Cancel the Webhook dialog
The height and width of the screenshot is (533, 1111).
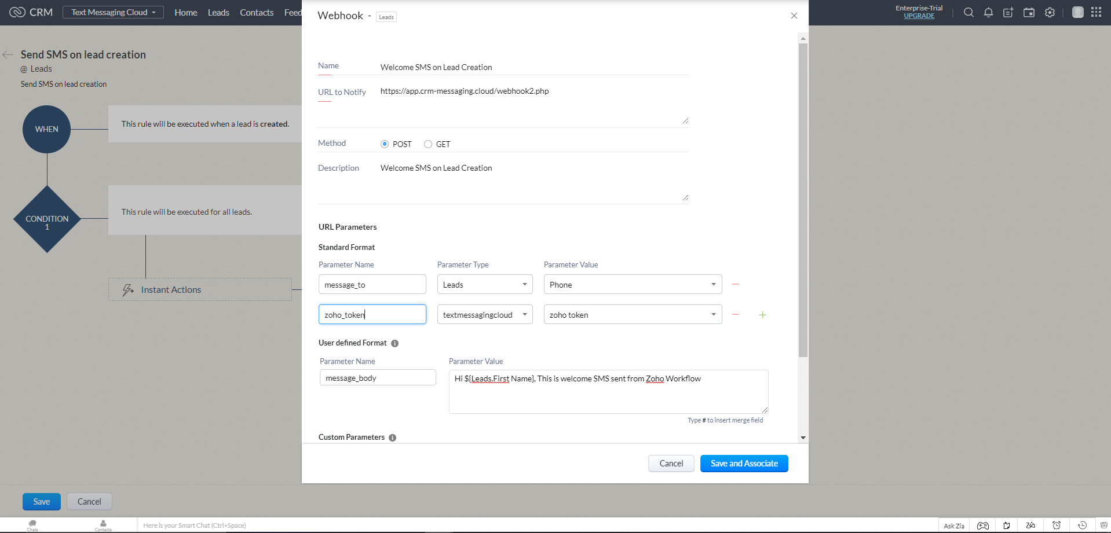pos(671,464)
